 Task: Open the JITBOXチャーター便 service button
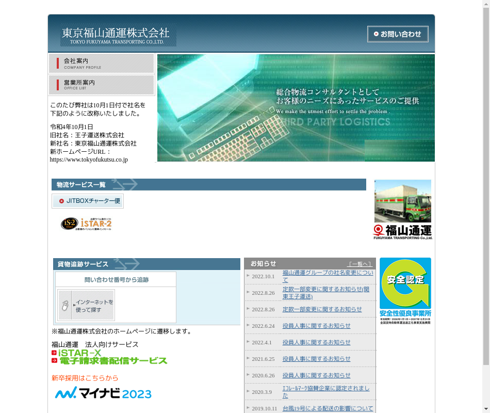88,201
